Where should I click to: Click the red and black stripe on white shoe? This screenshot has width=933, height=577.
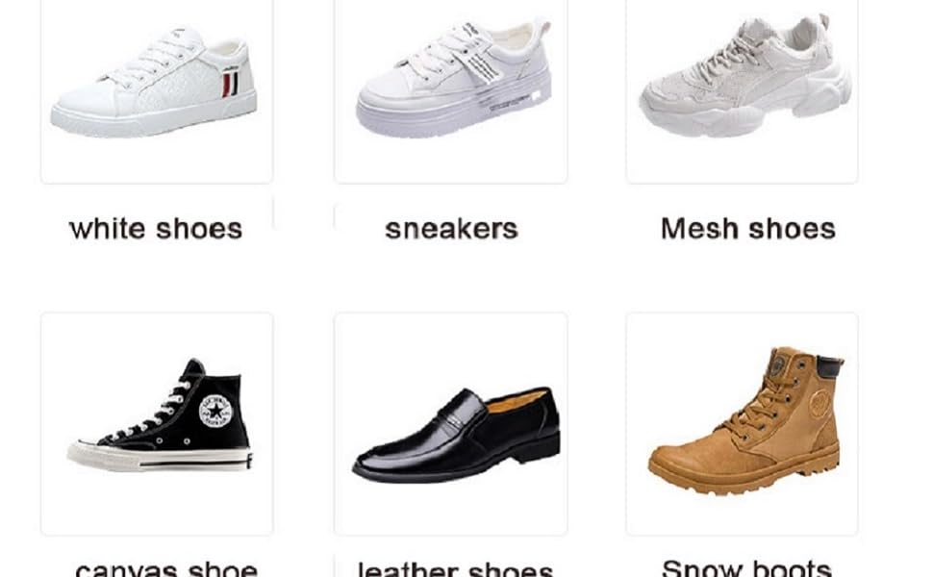pyautogui.click(x=230, y=84)
